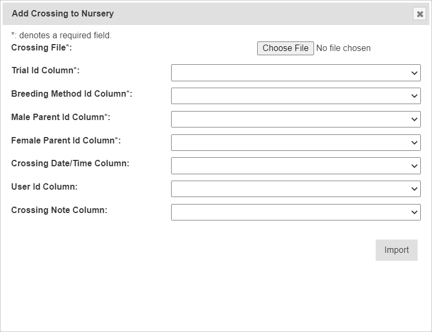
Task: Click the "Add Crossing to Nursery" dialog title
Action: point(63,14)
